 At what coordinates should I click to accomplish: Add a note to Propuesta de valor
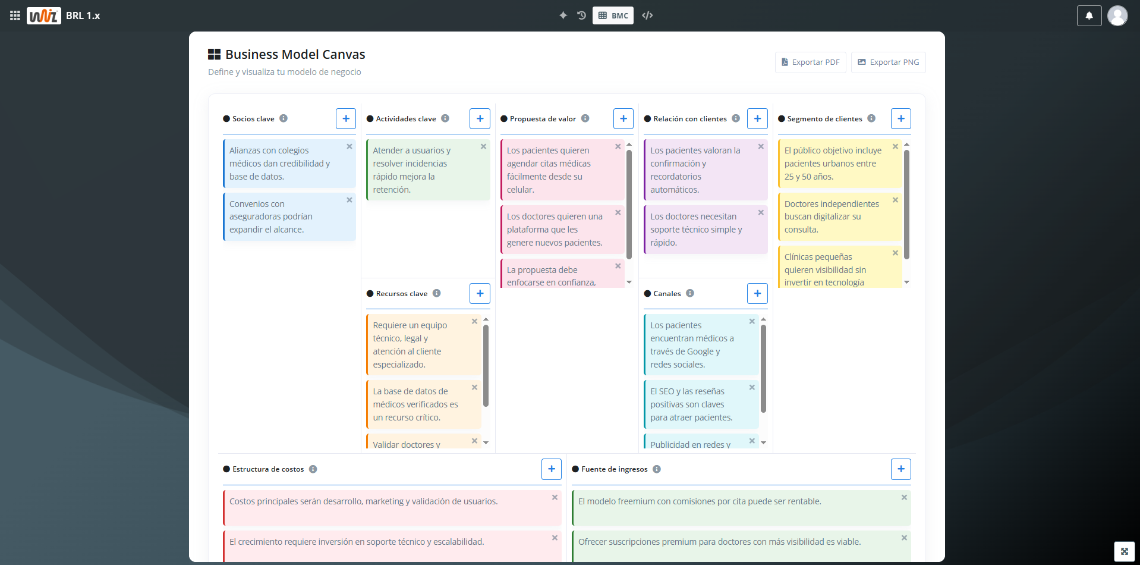623,118
